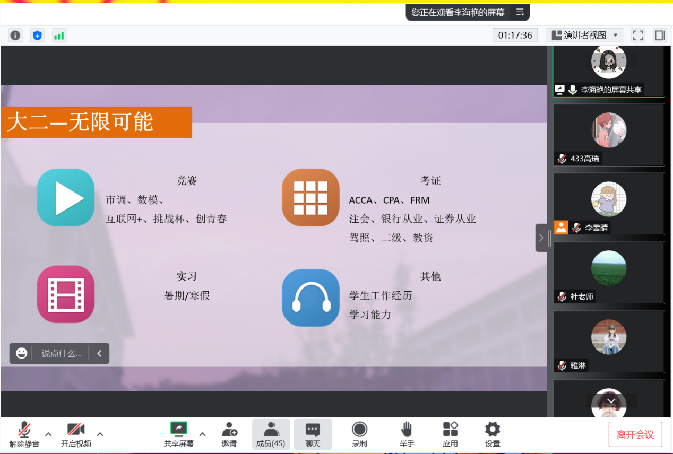673x454 pixels.
Task: Type in the 说点什么 message field
Action: (x=62, y=354)
